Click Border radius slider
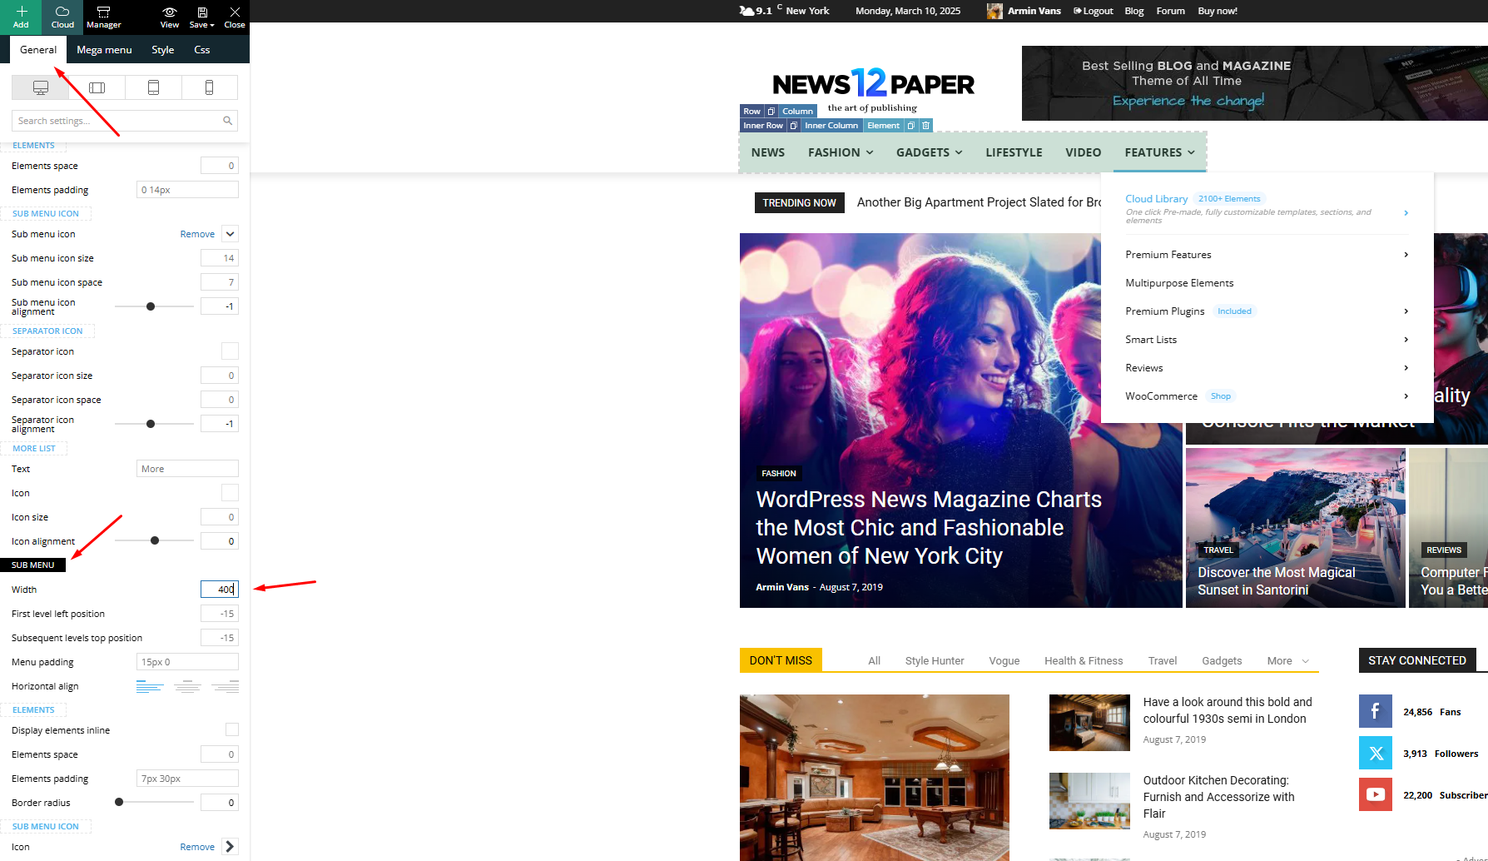The image size is (1488, 861). 154,802
